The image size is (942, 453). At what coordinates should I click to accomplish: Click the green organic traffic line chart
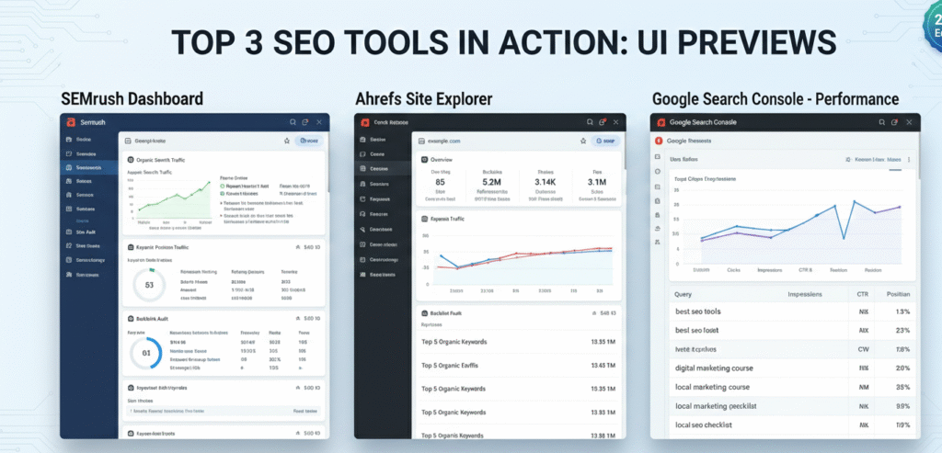tap(174, 198)
